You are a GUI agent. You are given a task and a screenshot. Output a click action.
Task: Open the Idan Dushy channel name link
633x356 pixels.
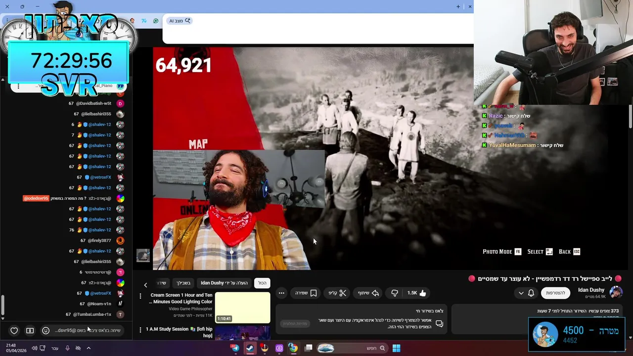pos(591,290)
